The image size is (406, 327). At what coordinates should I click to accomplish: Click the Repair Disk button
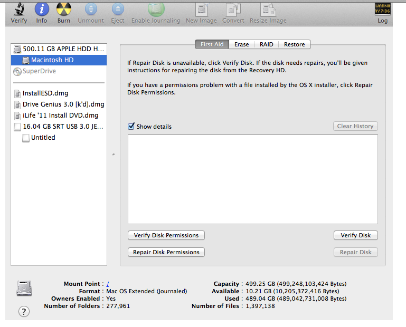tap(355, 252)
